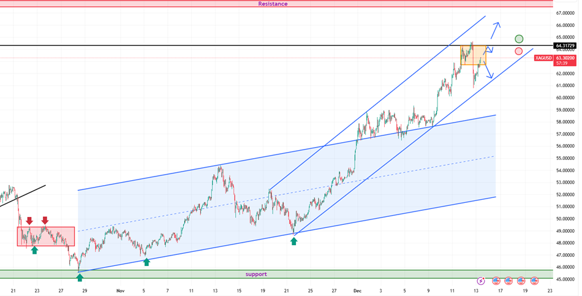The image size is (582, 296).
Task: Select the orange consolidation rectangle
Action: 473,55
